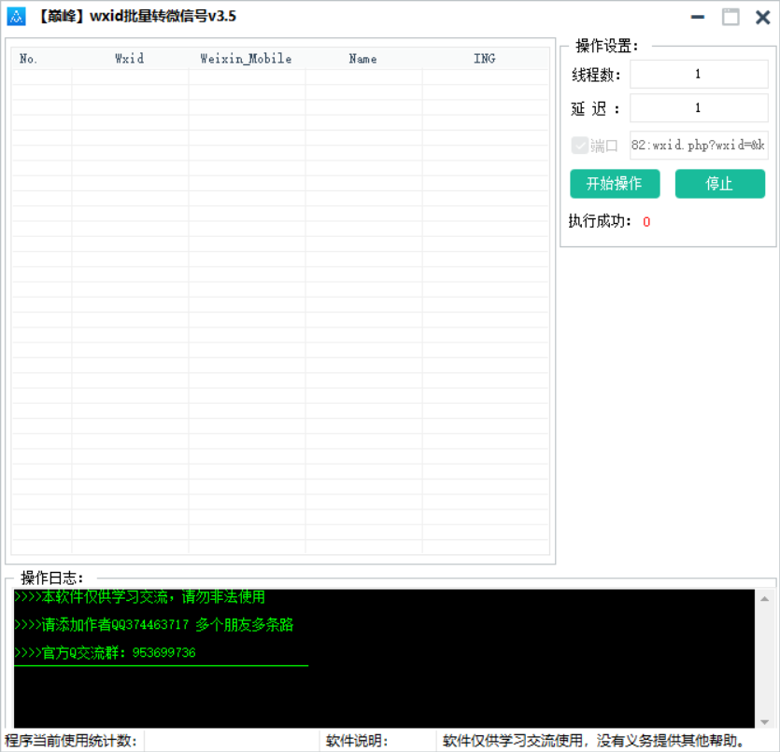Select the 线程数 input field
This screenshot has width=780, height=752.
(x=699, y=74)
